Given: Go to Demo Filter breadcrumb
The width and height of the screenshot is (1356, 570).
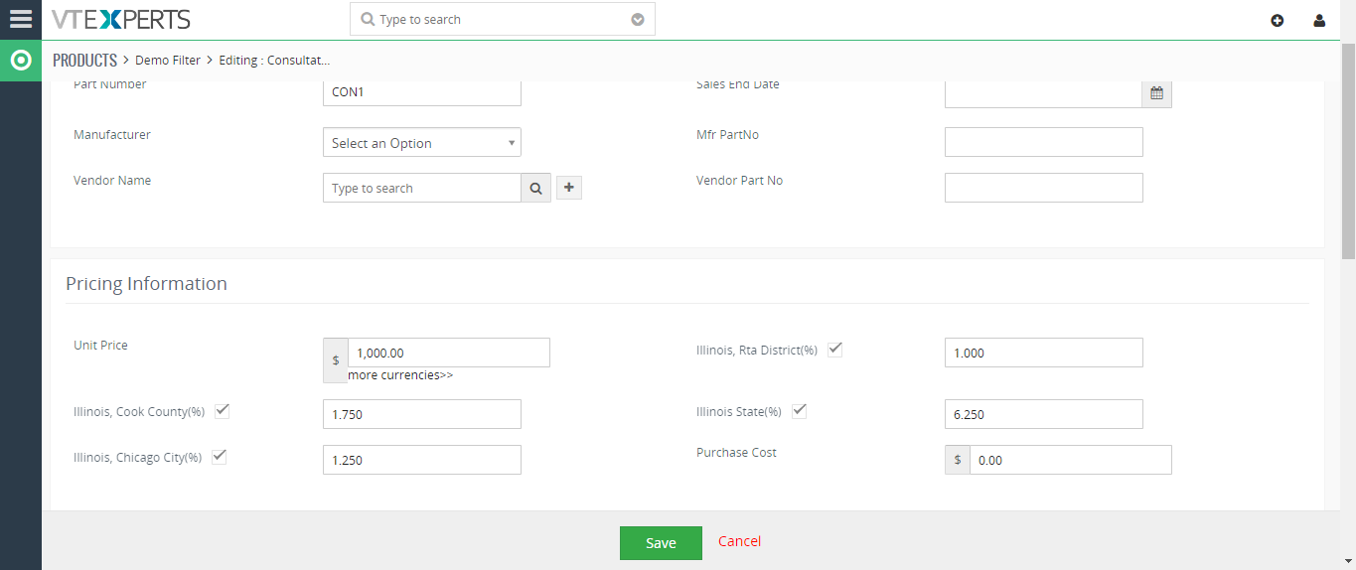Looking at the screenshot, I should [168, 61].
